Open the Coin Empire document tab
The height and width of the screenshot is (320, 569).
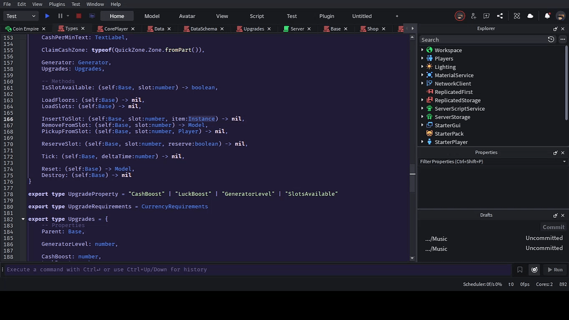[26, 29]
